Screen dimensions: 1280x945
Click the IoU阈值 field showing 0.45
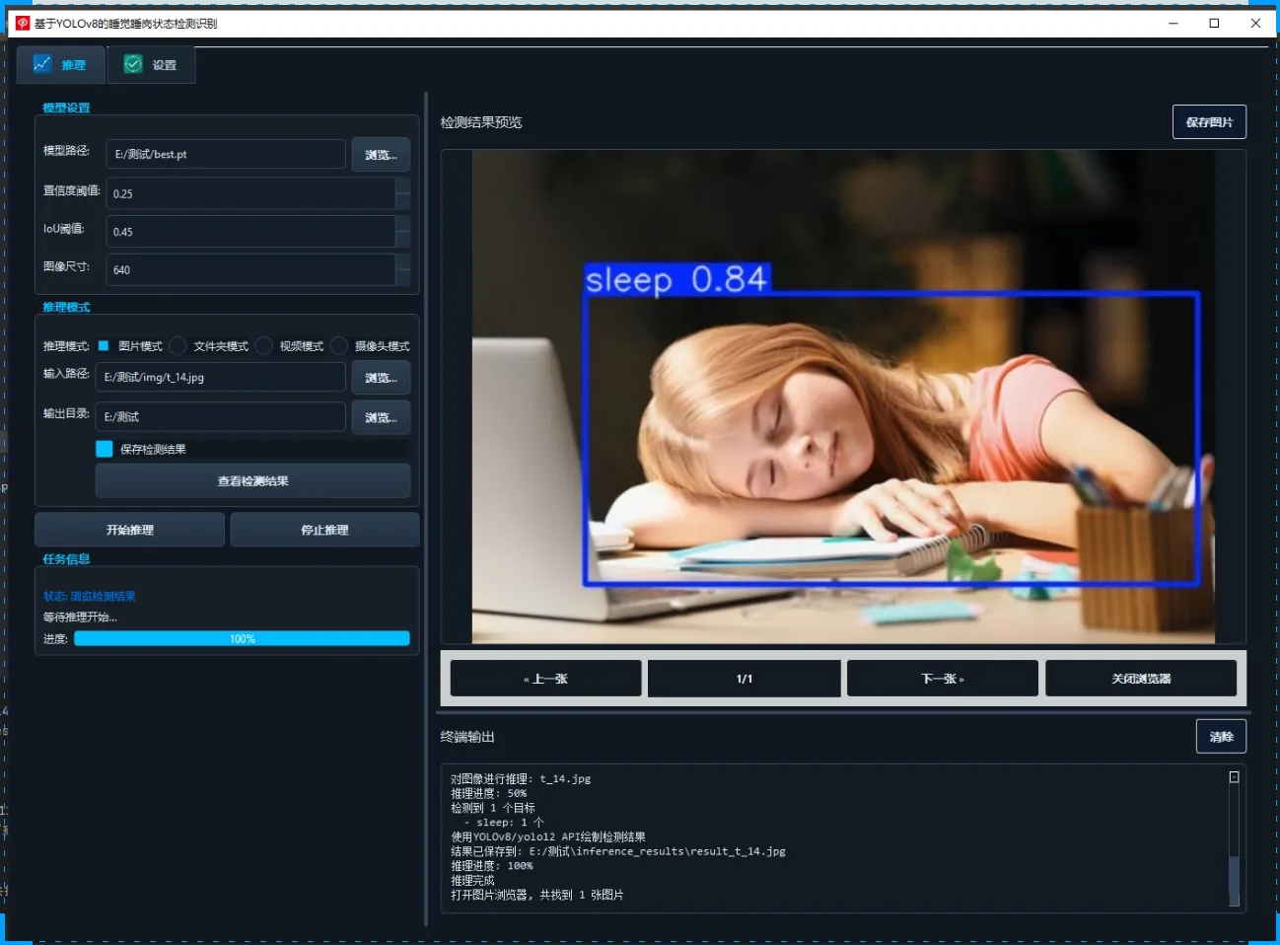[x=250, y=232]
